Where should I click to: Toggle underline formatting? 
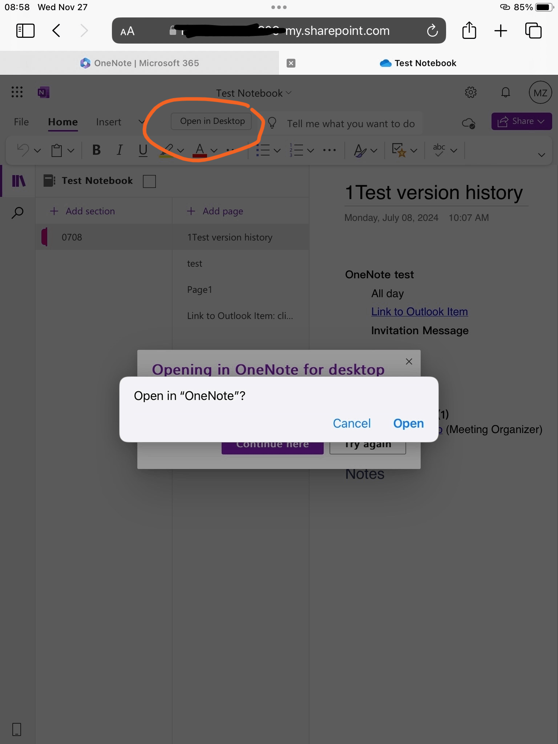(x=143, y=150)
